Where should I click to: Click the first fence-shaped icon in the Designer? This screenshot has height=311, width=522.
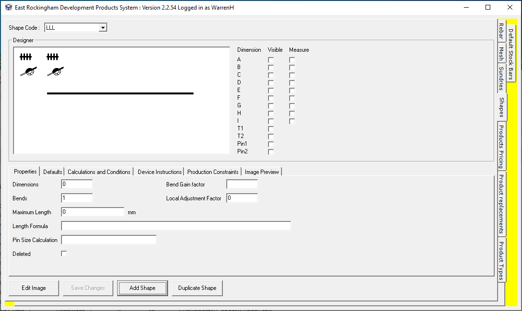coord(25,57)
